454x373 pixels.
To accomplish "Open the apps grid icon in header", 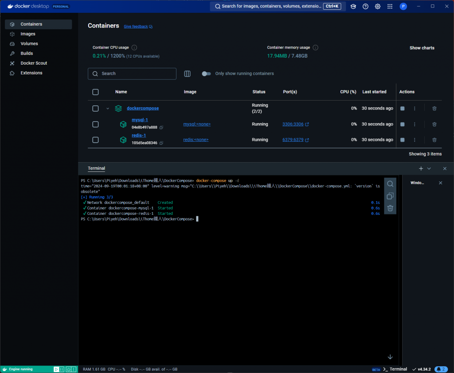I will (x=390, y=6).
